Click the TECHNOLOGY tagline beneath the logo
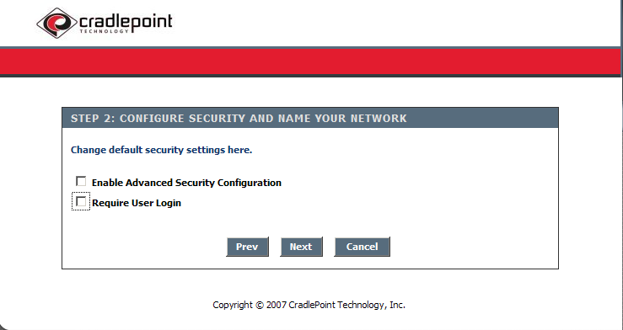 [104, 31]
